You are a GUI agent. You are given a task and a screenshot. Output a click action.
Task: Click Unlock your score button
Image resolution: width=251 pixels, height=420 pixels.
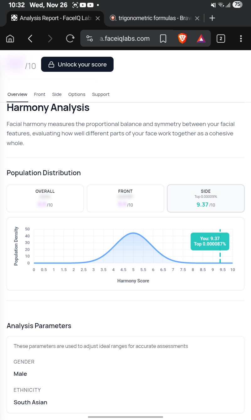[77, 64]
